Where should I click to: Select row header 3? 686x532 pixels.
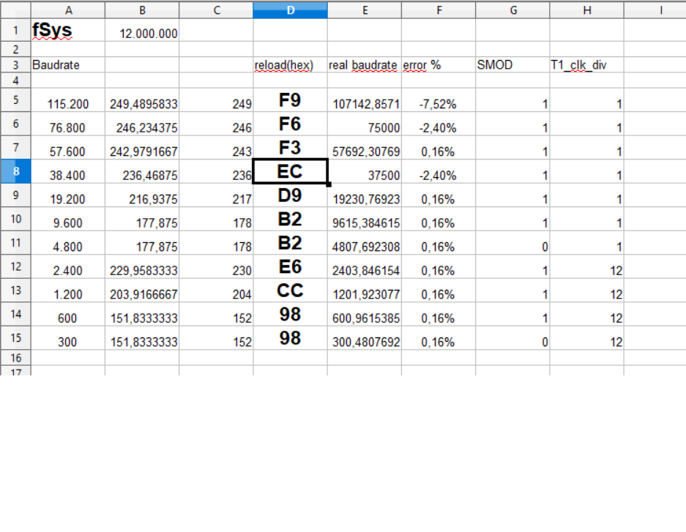[x=16, y=64]
